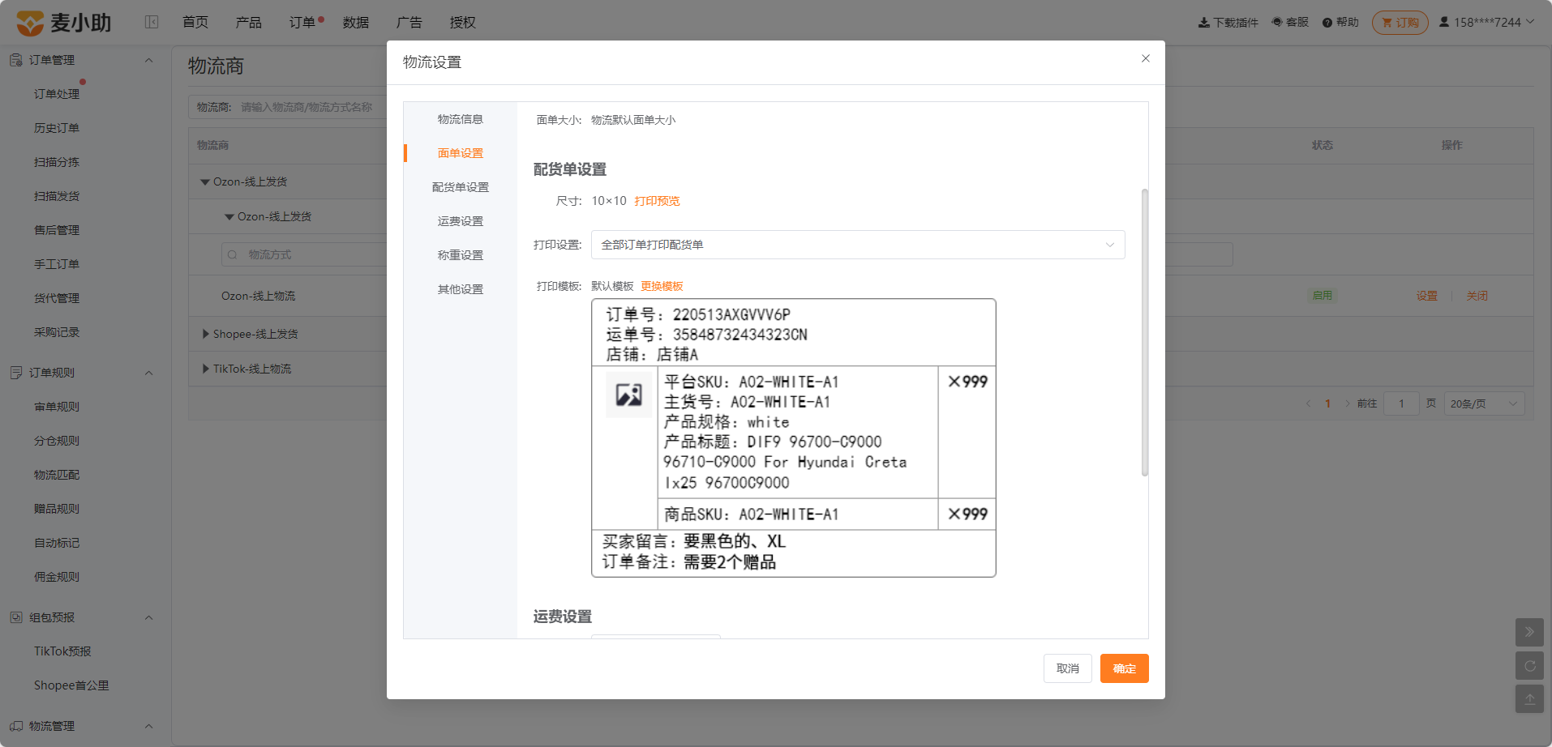Open 历史订单 in sidebar
Viewport: 1552px width, 747px height.
[x=57, y=128]
